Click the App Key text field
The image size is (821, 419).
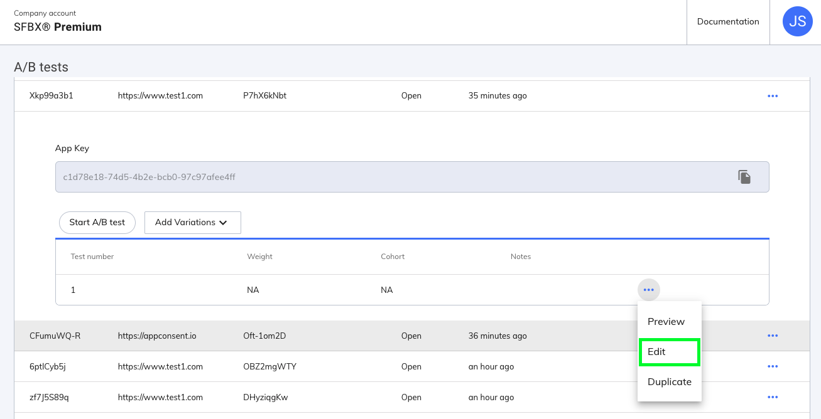click(389, 177)
